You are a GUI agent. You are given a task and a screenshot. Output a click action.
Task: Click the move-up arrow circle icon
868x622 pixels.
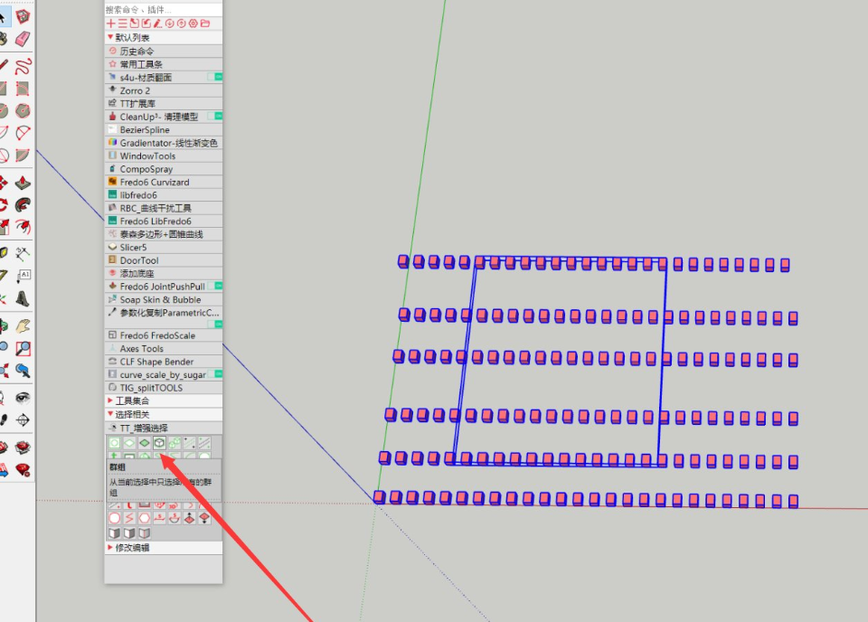coord(181,24)
